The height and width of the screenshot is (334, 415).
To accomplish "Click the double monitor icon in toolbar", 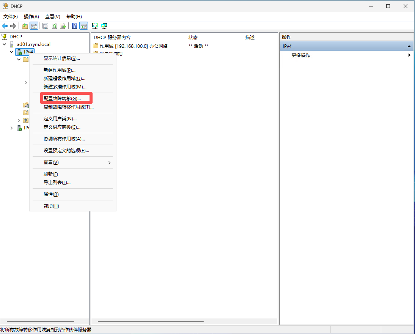I will pos(104,26).
